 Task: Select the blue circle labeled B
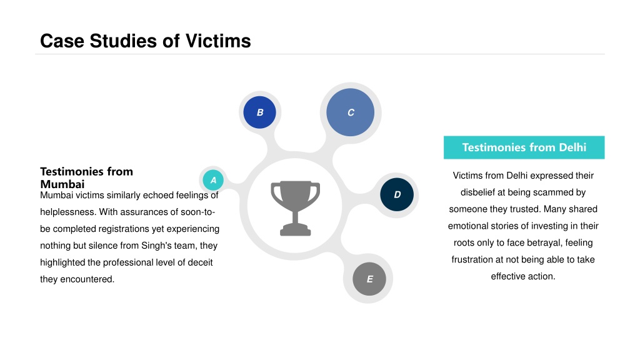click(259, 112)
